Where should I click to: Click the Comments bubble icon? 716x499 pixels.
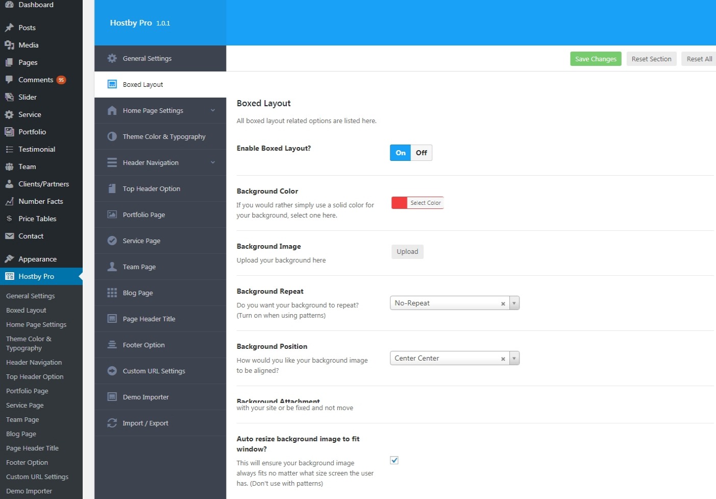point(9,80)
